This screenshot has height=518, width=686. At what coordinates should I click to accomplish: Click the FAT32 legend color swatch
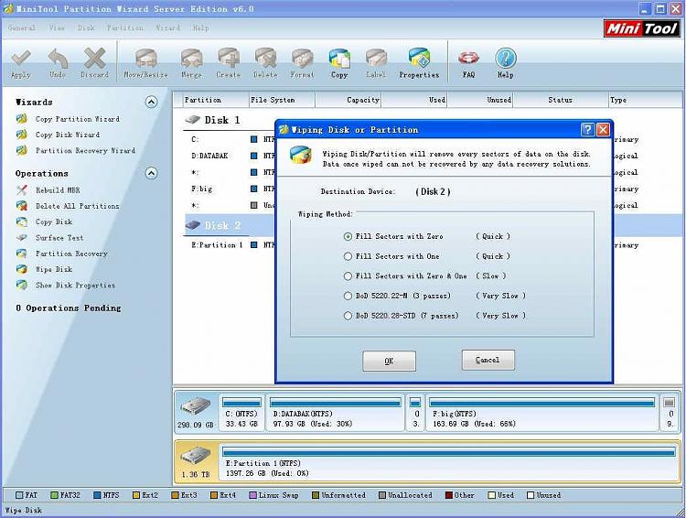[54, 495]
